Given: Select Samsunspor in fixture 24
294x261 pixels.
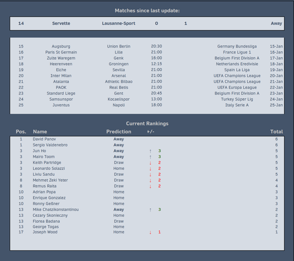Looking at the screenshot, I should click(x=61, y=99).
